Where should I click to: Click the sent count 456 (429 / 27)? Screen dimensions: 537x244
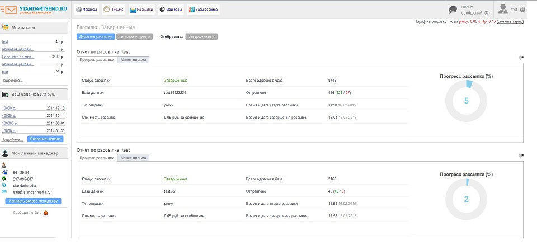340,93
